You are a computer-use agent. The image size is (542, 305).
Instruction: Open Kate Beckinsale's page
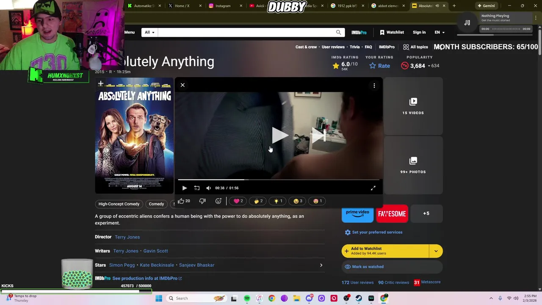pyautogui.click(x=157, y=265)
